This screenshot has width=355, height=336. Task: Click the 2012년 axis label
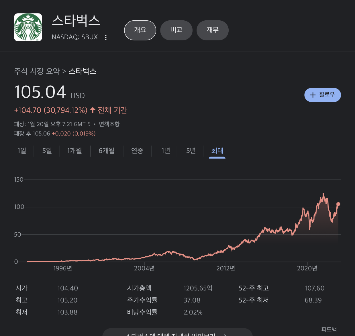coord(226,268)
